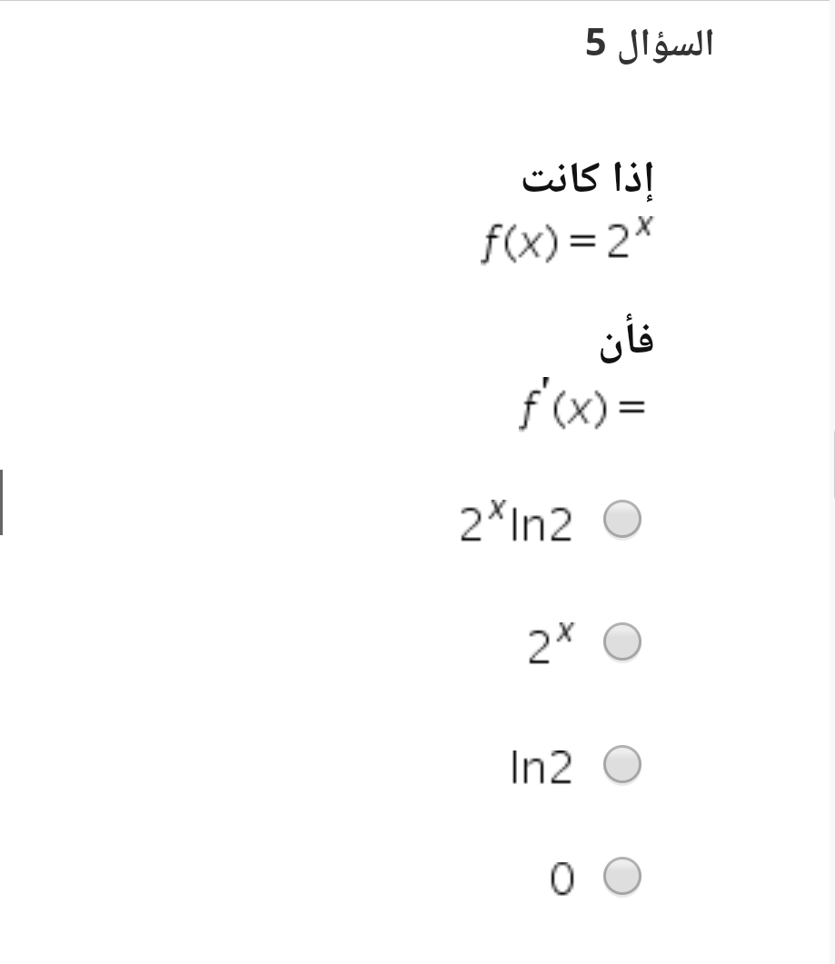Screen dimensions: 835x964
Task: Click the dark vertical bar at left edge
Action: [1, 502]
